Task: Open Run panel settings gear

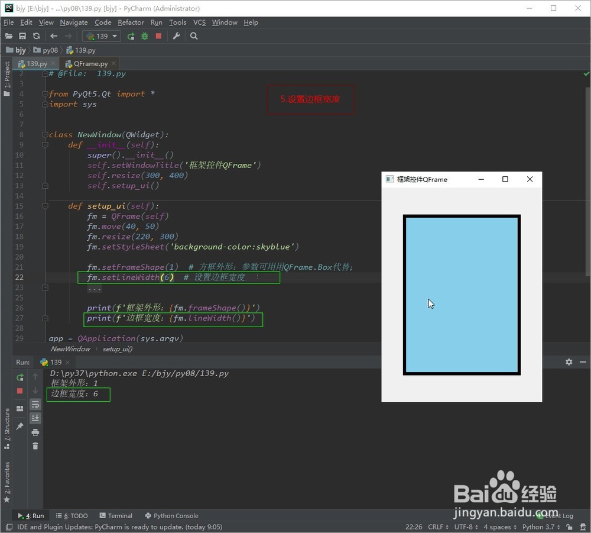Action: pyautogui.click(x=569, y=362)
